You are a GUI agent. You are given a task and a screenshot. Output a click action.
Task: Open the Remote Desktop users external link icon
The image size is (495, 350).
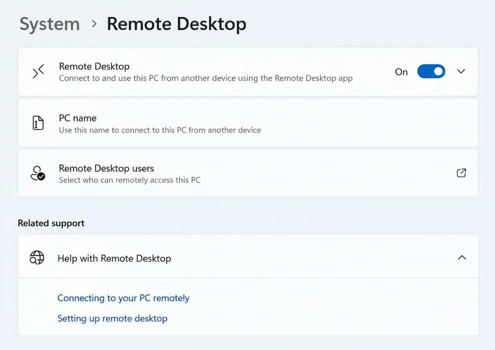click(462, 173)
